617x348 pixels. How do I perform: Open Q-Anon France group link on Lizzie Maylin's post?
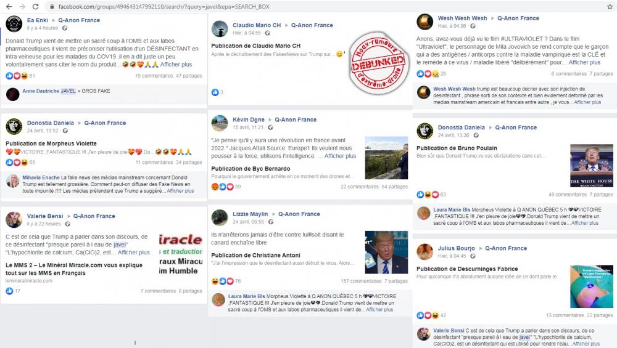[299, 214]
